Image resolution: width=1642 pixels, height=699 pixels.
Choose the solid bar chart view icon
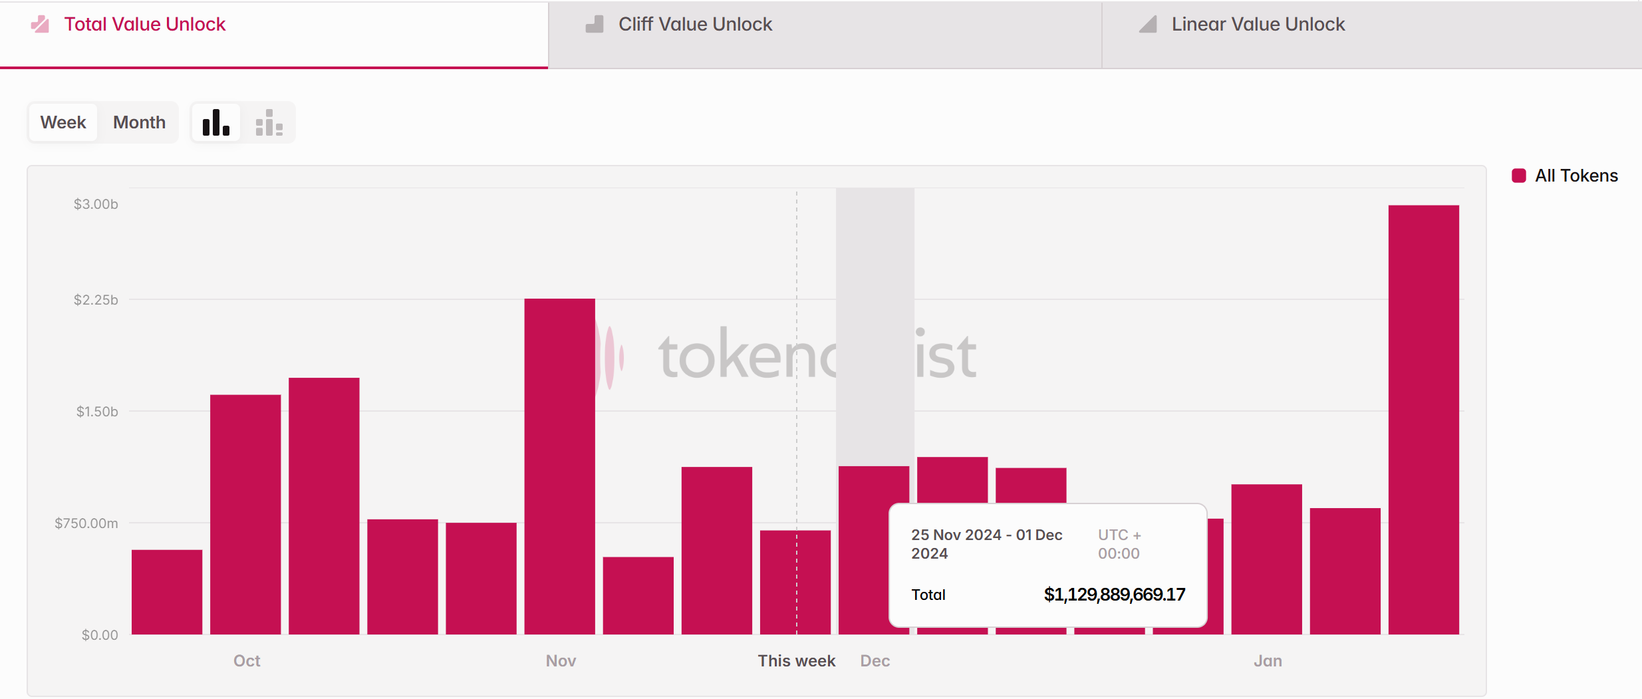pyautogui.click(x=216, y=122)
